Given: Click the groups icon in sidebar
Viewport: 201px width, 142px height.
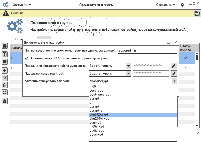Looking at the screenshot, I should [x=5, y=61].
